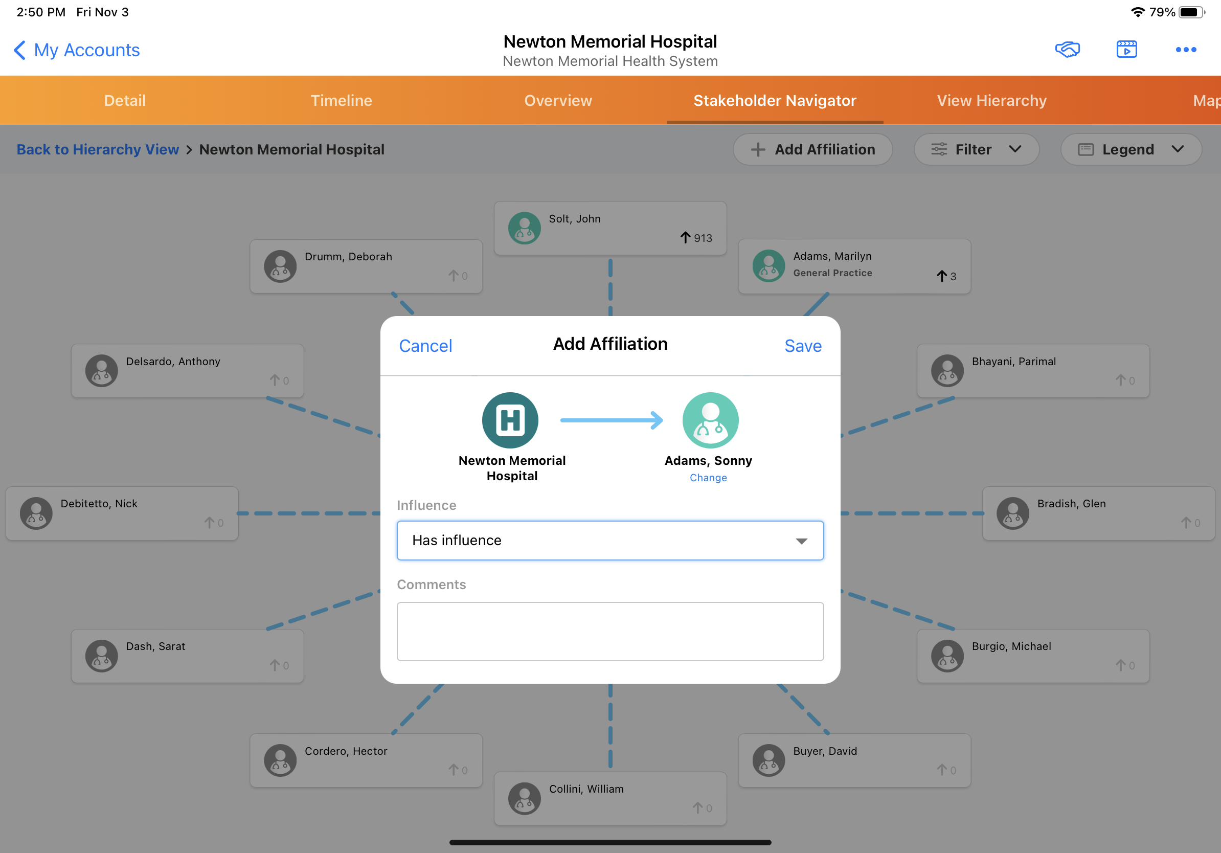This screenshot has height=853, width=1221.
Task: Tap the handshake icon in top bar
Action: (1067, 50)
